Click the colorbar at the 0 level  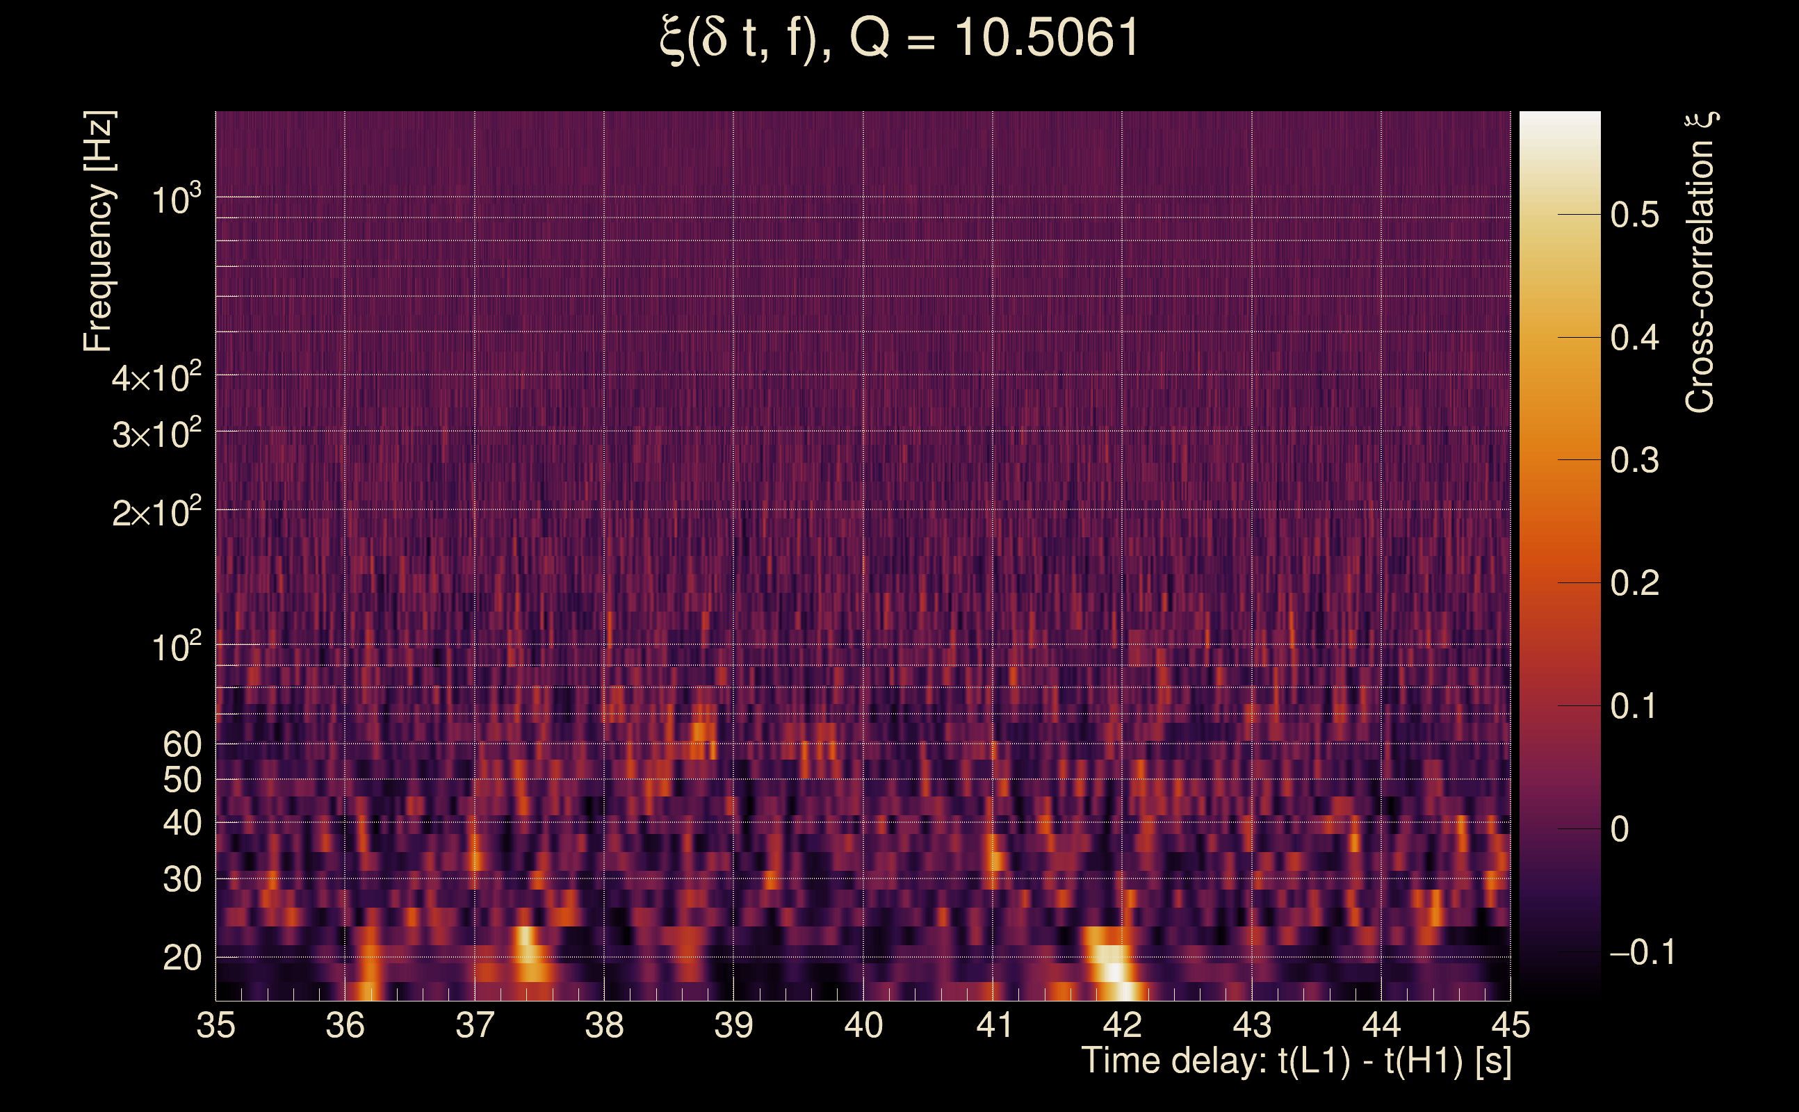coord(1559,829)
